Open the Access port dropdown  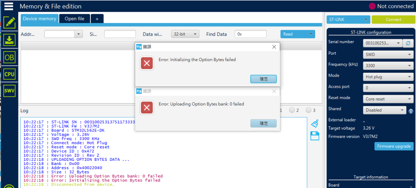click(388, 88)
